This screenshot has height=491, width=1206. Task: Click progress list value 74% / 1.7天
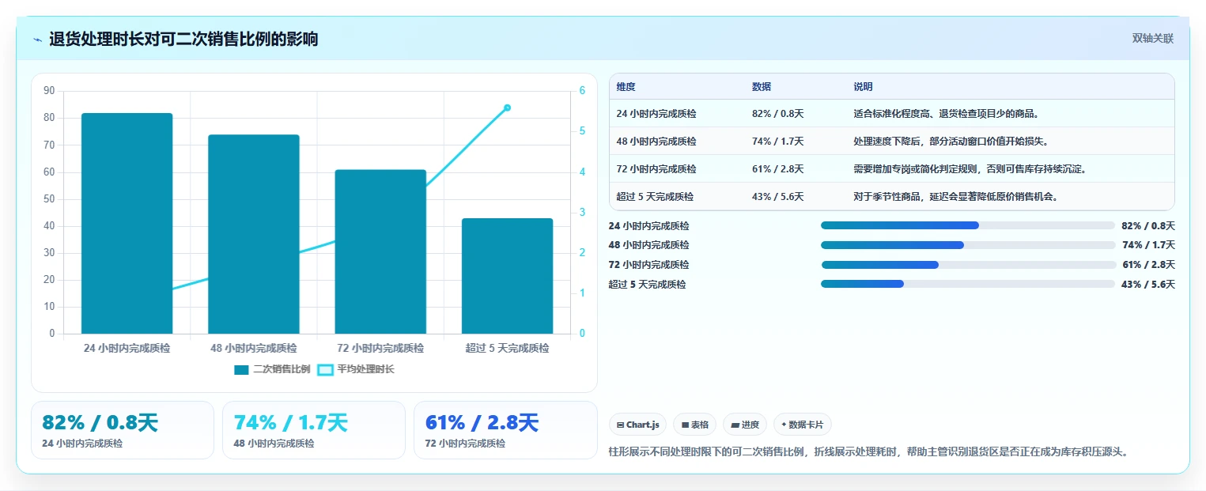click(1148, 245)
